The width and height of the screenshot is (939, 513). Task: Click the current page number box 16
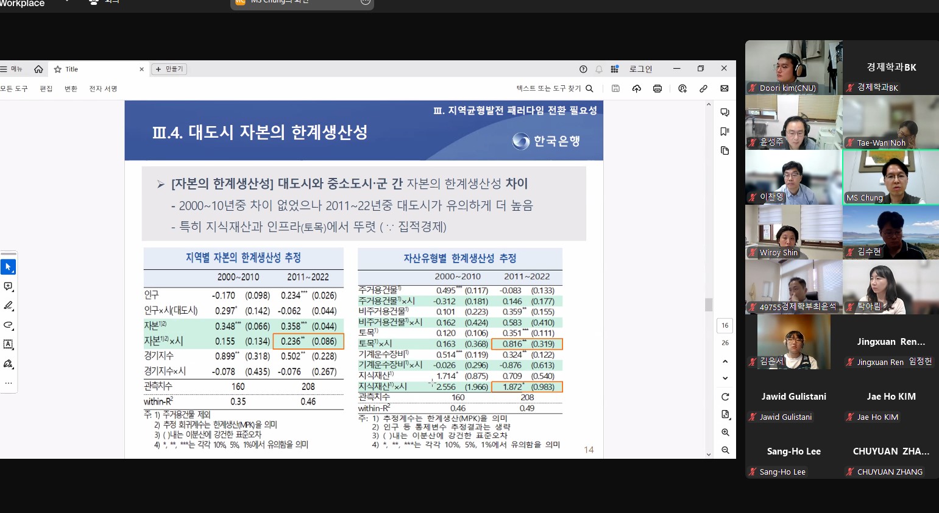(x=725, y=325)
